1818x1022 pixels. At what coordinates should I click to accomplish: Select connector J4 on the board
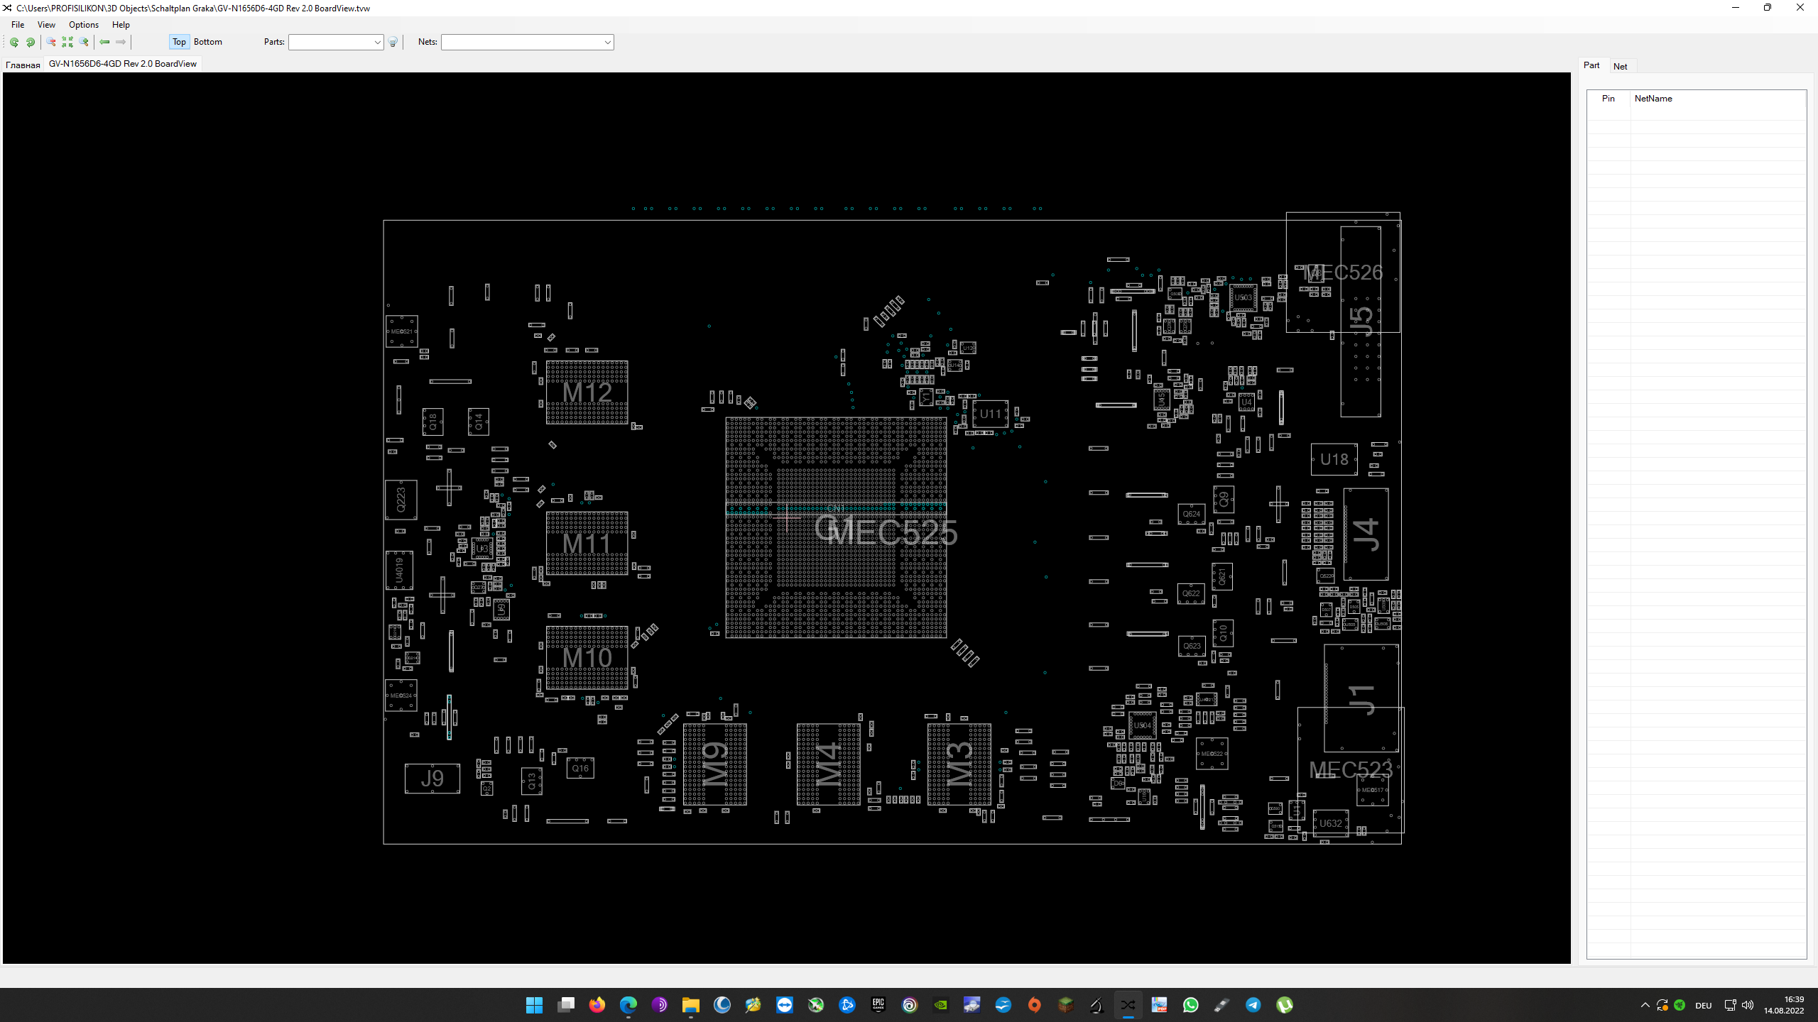click(x=1366, y=534)
